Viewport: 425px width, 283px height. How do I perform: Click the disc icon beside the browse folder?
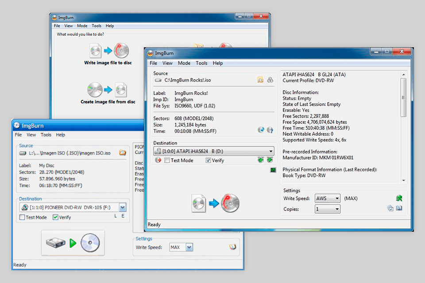[270, 80]
